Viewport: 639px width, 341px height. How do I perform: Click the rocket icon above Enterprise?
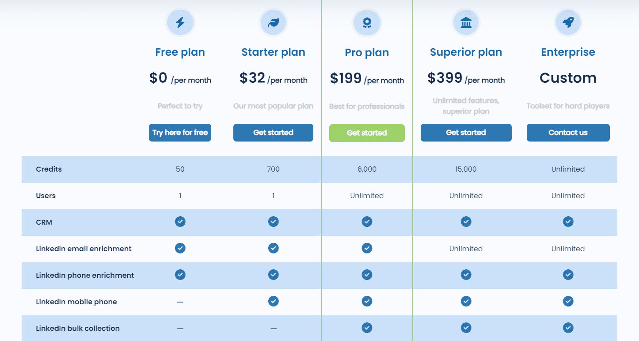coord(568,23)
